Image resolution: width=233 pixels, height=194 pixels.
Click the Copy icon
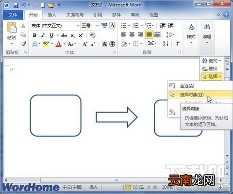pos(23,34)
